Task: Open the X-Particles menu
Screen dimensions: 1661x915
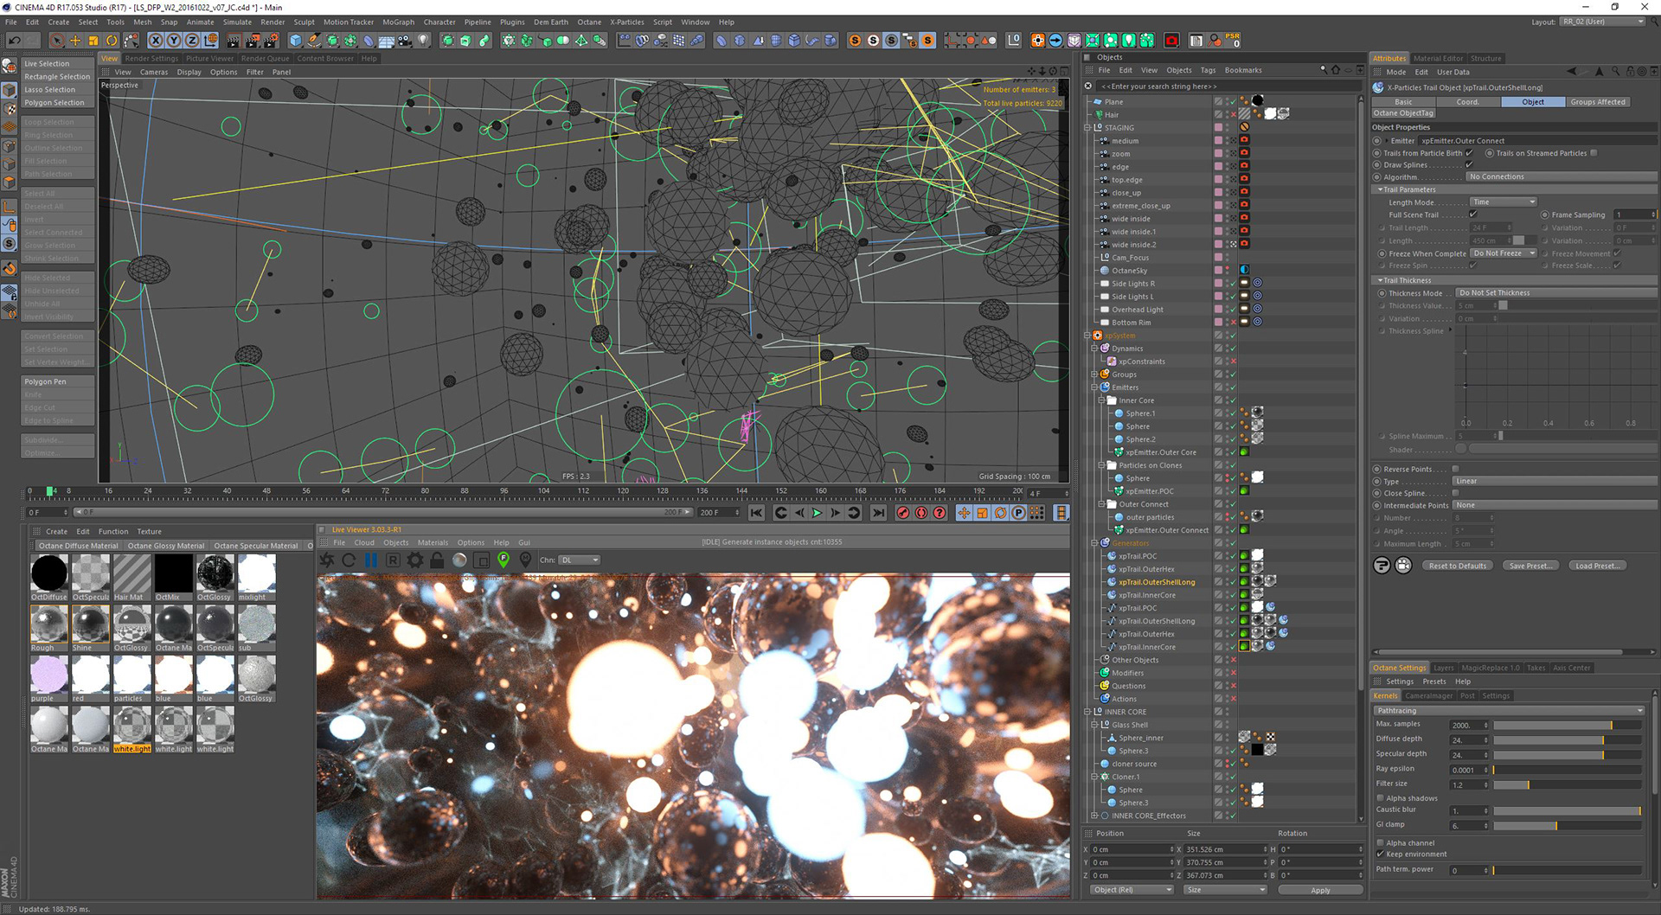Action: (x=627, y=22)
